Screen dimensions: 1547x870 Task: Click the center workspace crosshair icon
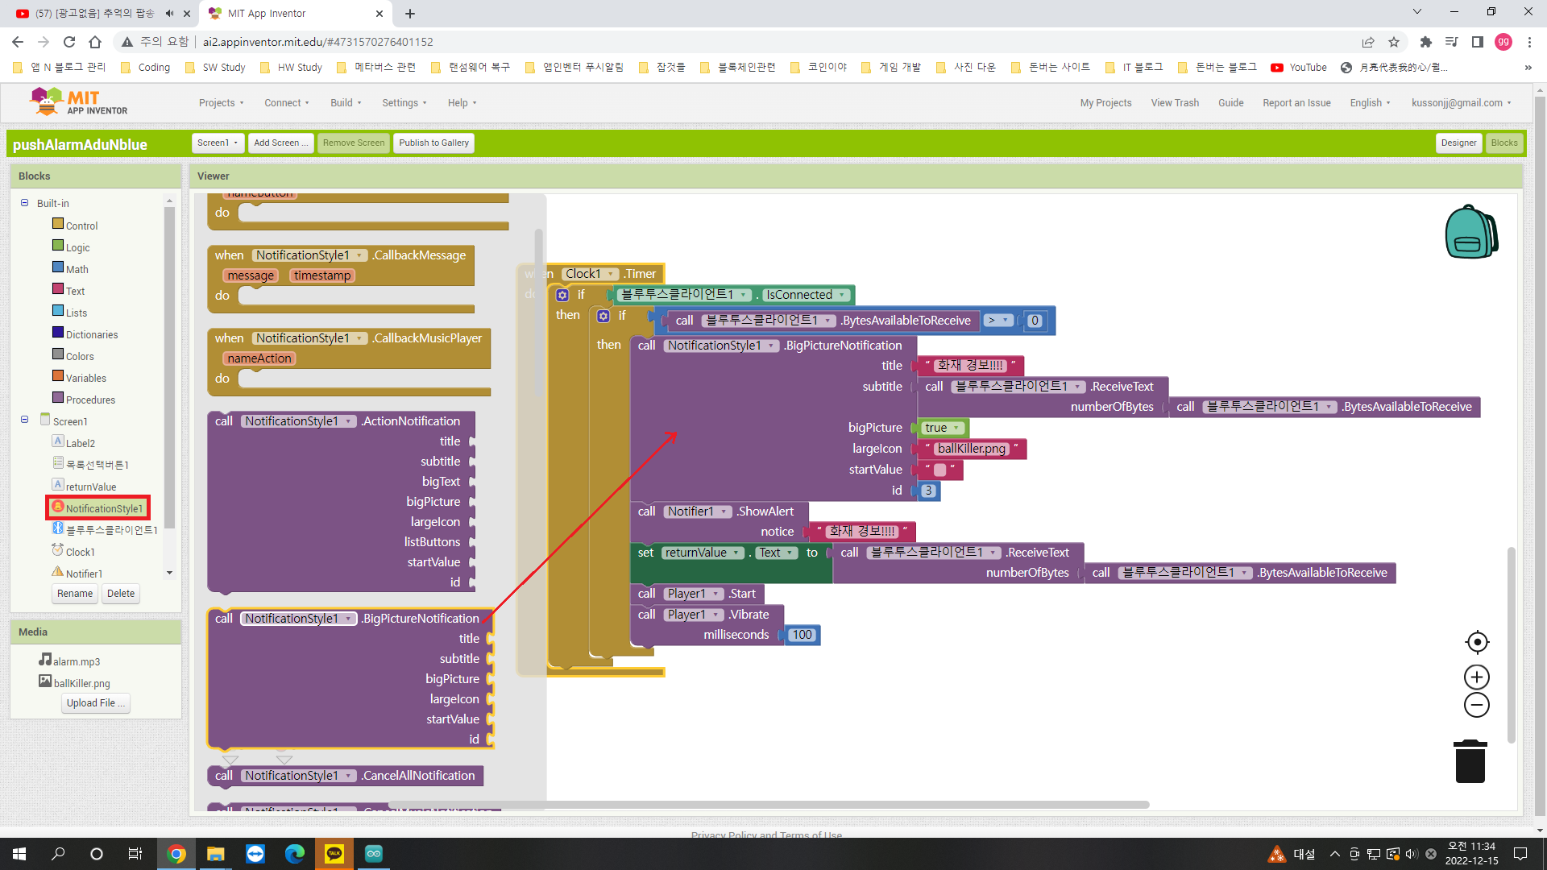click(1477, 642)
